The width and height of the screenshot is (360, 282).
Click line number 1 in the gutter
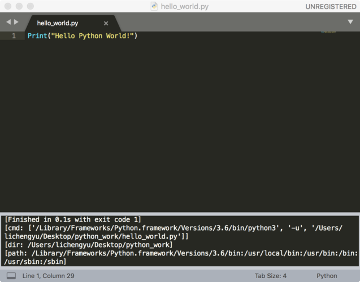[x=14, y=36]
